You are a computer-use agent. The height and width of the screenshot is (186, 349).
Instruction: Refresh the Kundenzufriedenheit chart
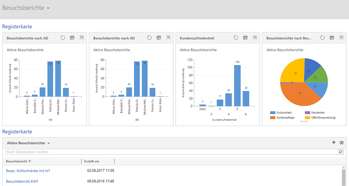click(x=236, y=38)
